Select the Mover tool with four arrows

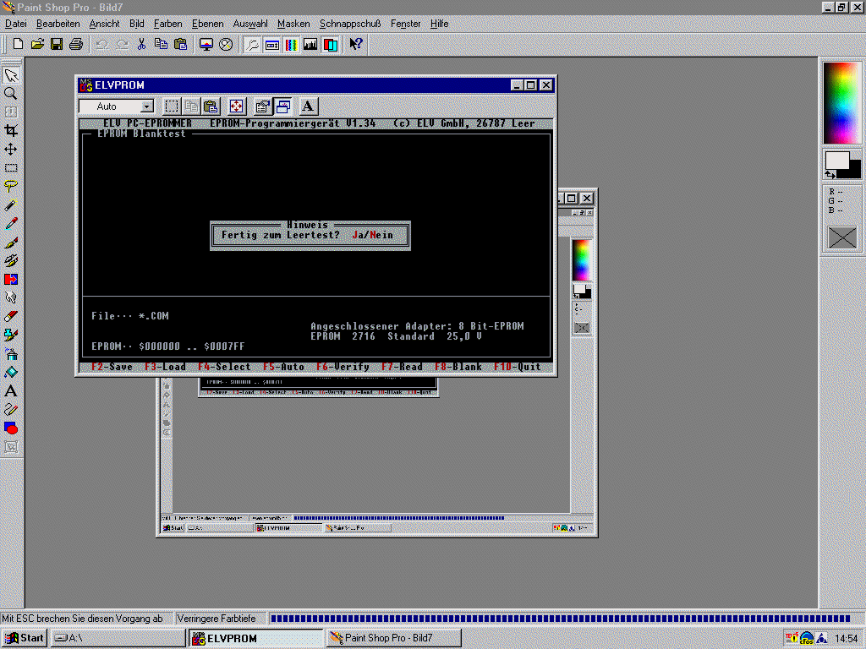(x=10, y=149)
